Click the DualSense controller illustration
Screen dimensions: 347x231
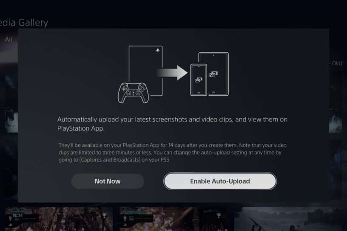133,93
